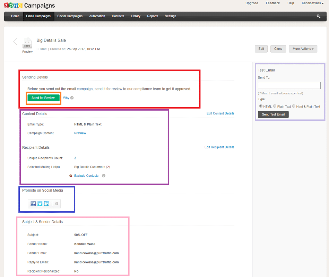Click the 50% OFF subject value
Viewport: 329px width, 277px height.
81,235
